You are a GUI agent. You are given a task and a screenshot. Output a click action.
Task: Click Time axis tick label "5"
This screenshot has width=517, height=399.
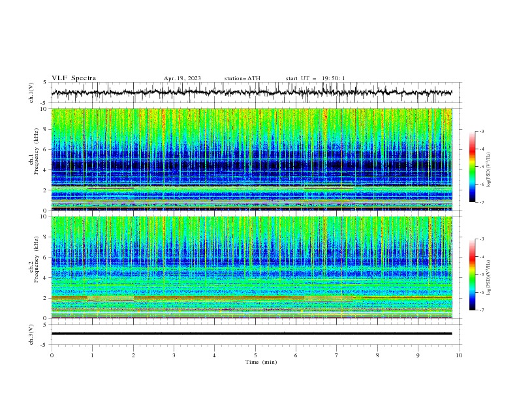255,355
